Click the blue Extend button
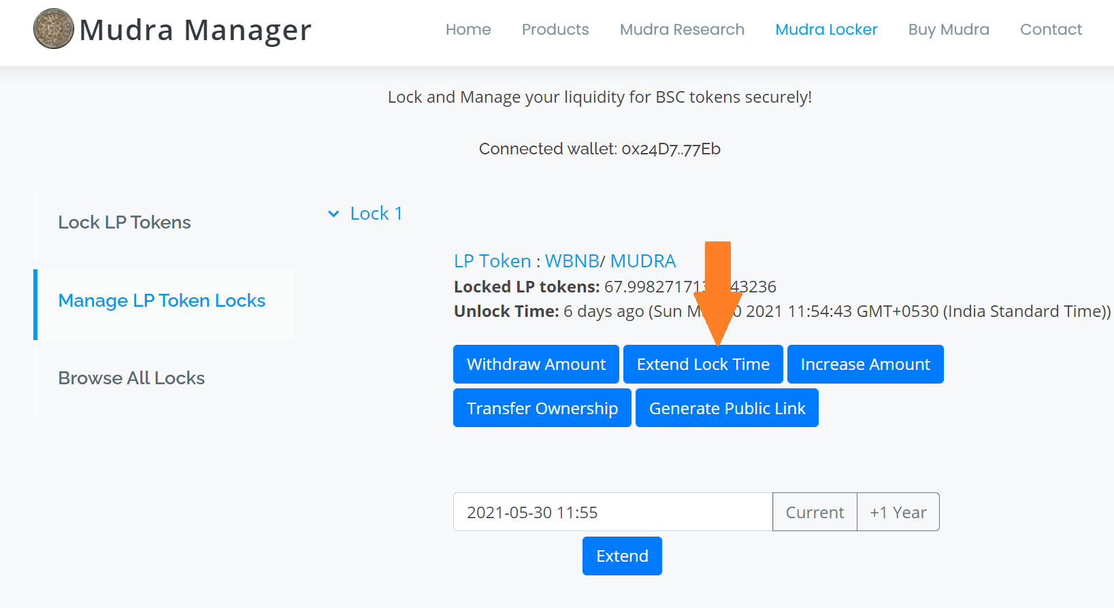1114x608 pixels. pos(622,556)
